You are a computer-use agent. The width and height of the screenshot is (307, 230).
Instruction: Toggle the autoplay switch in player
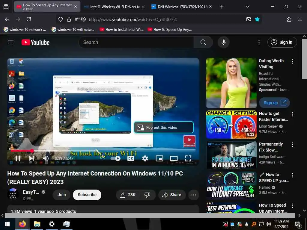115,158
